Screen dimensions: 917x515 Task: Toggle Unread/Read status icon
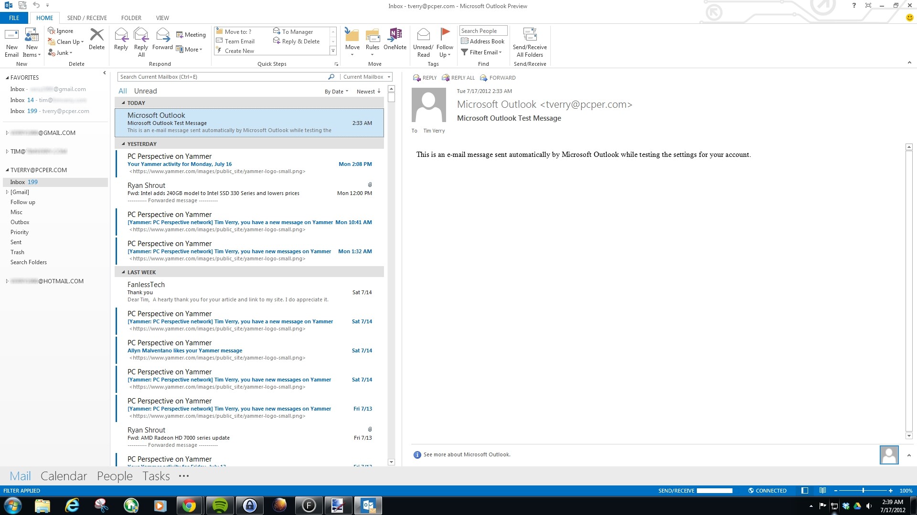coord(423,36)
